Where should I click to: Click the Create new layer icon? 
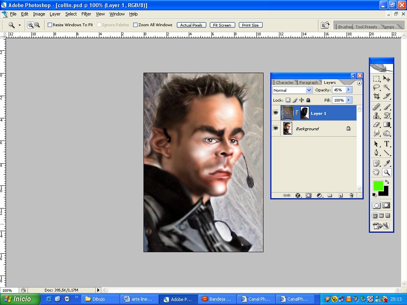341,195
